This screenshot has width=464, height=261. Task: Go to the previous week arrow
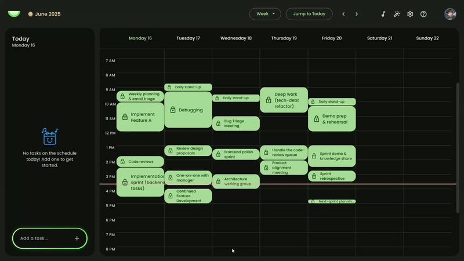tap(343, 14)
